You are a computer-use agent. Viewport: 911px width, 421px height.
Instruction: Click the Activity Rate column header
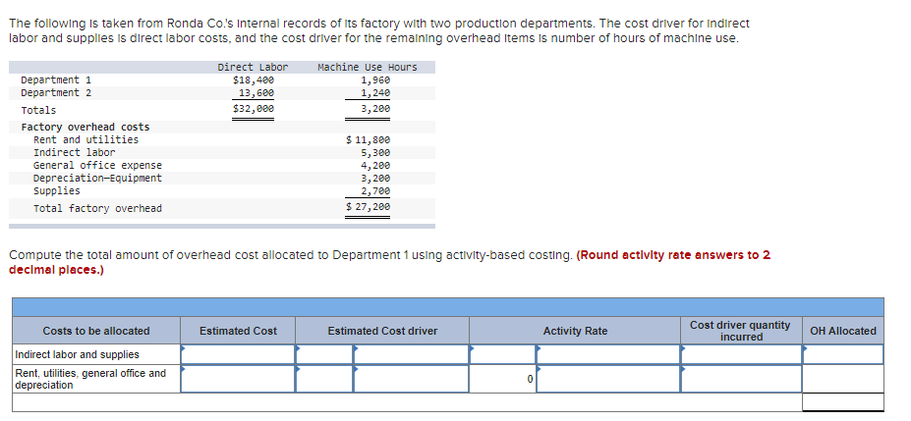coord(575,331)
